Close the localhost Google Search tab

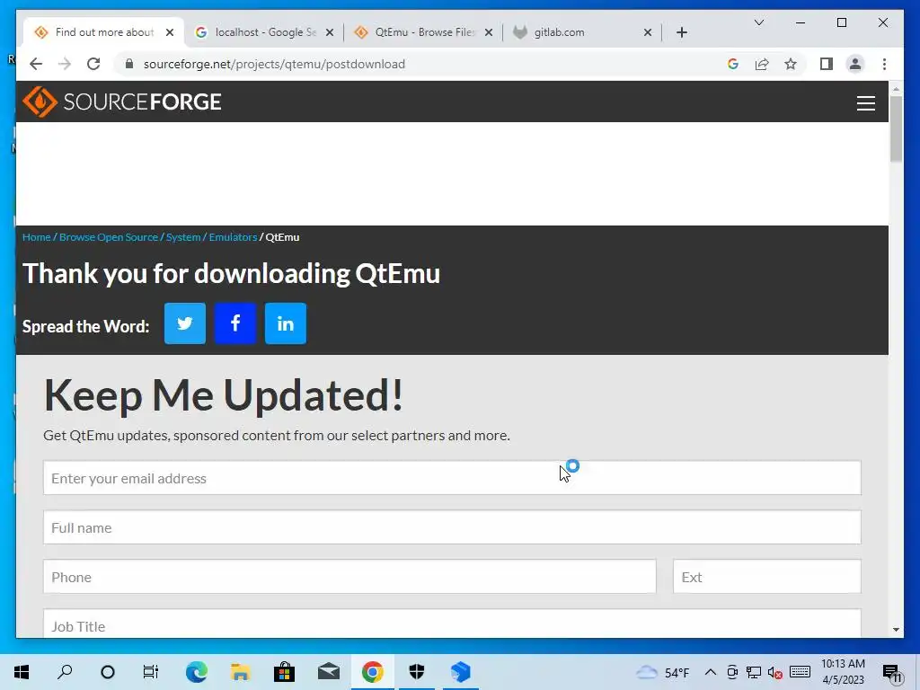(x=330, y=32)
